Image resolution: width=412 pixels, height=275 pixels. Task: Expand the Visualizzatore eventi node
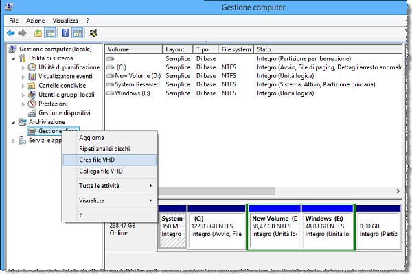[x=23, y=77]
